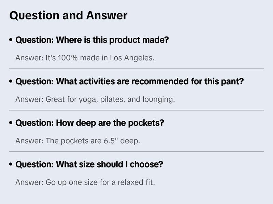
Task: Click the 'Go up one size' answer
Action: (85, 182)
